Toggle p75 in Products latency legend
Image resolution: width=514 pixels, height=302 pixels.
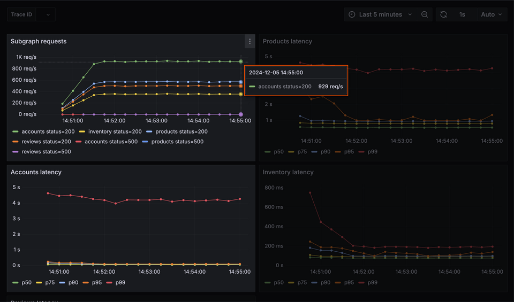coord(302,151)
